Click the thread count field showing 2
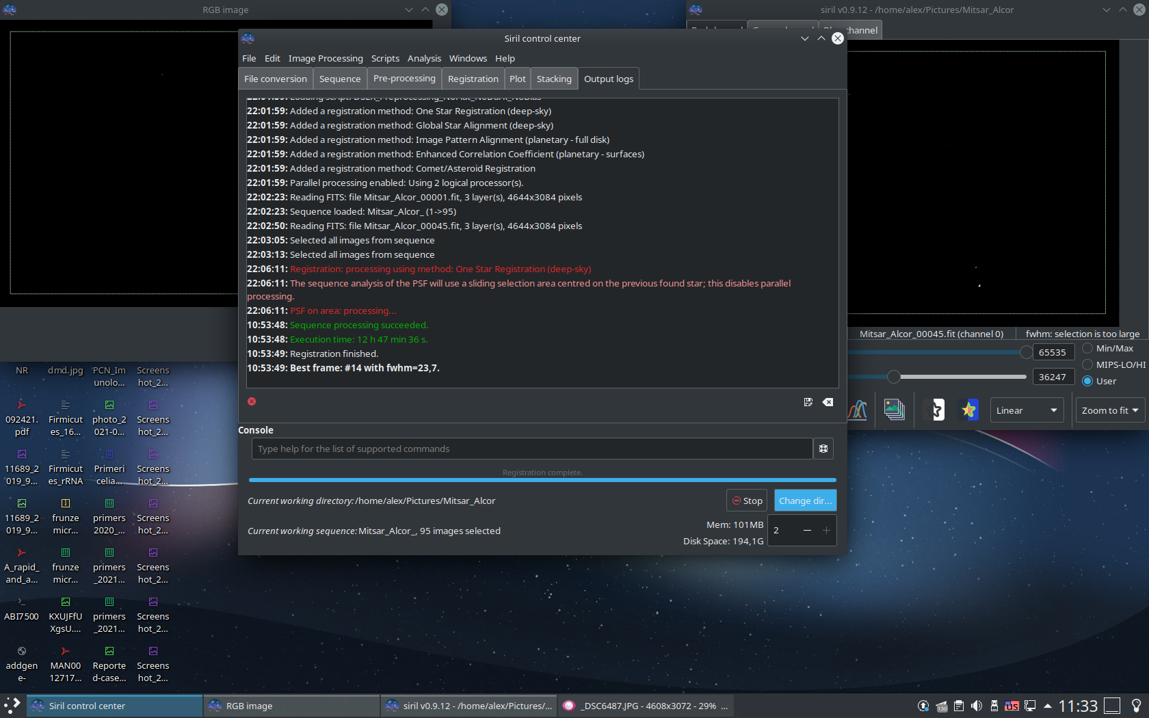Viewport: 1149px width, 718px height. tap(783, 530)
